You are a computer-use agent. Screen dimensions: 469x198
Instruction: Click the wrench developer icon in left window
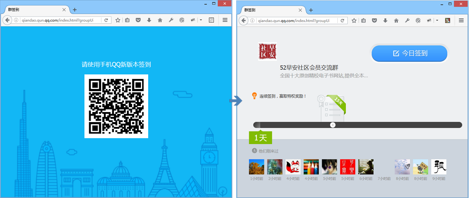coord(171,20)
